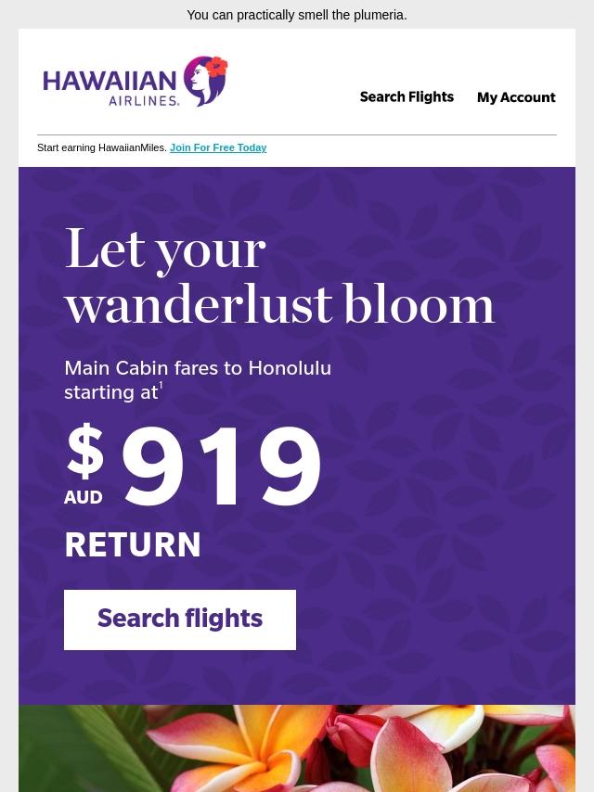Screen dimensions: 594x792
Task: Click the white Search flights button
Action: tap(180, 620)
